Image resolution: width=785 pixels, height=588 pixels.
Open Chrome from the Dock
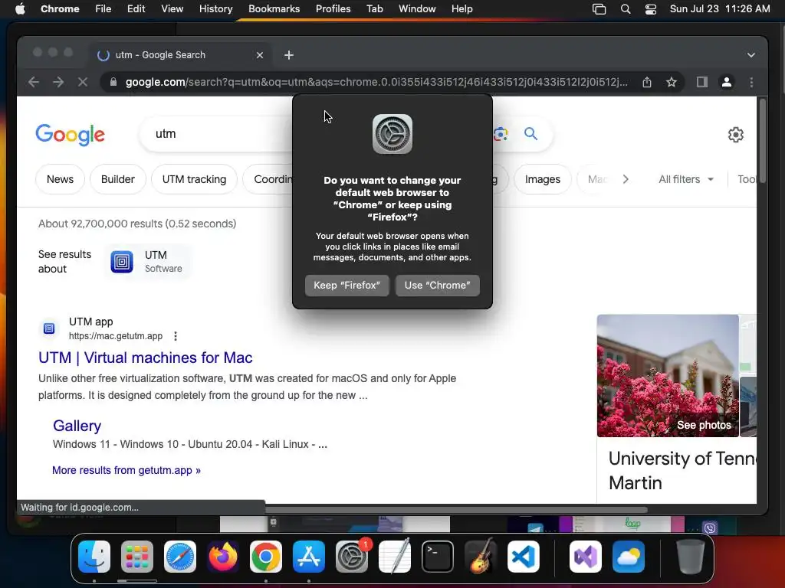pos(266,557)
